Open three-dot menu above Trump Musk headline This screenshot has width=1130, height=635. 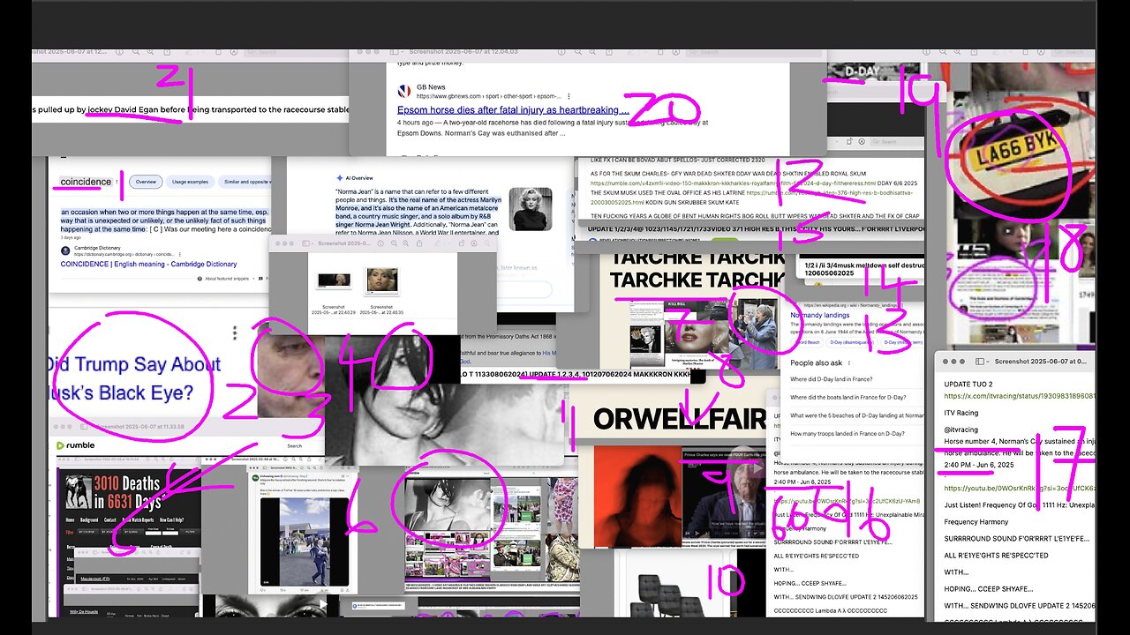[235, 333]
